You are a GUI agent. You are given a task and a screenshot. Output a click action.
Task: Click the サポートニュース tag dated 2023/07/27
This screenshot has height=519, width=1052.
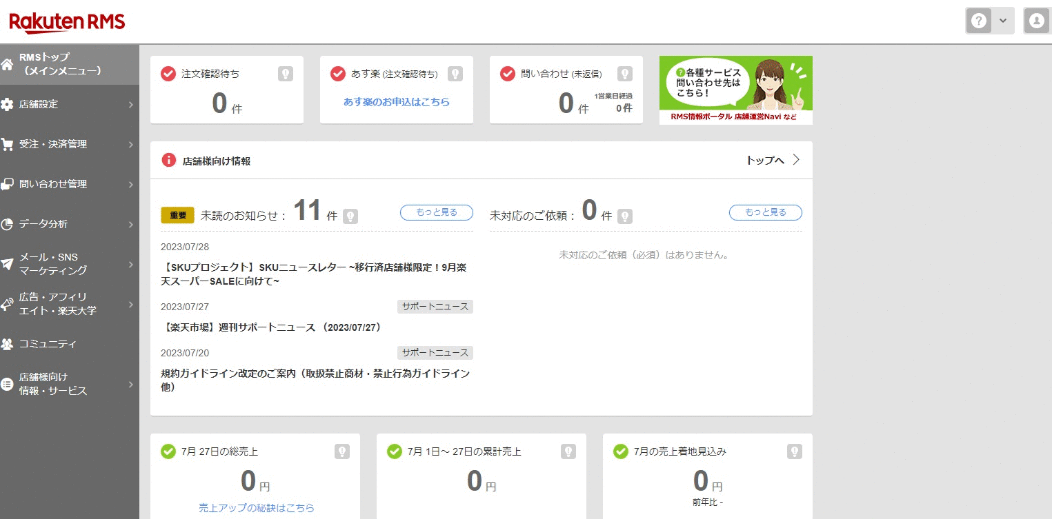(x=435, y=307)
